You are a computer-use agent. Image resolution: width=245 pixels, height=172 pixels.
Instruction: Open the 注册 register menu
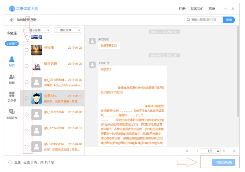[x=182, y=9]
